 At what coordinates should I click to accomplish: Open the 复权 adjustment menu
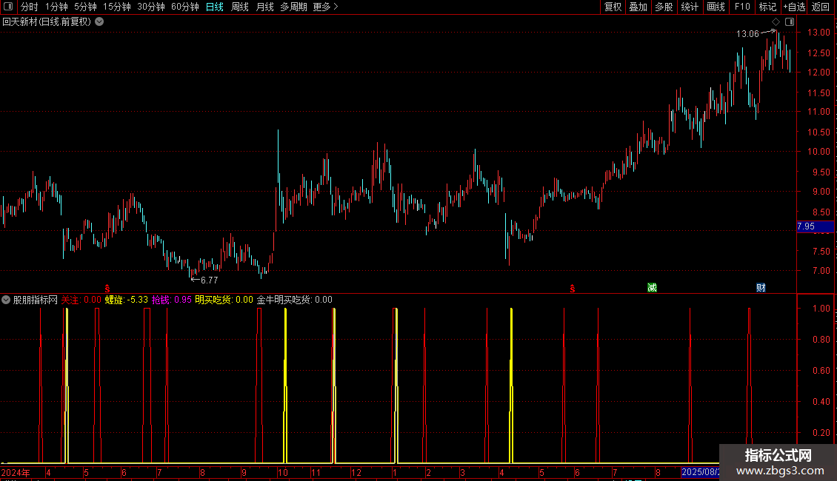pos(613,7)
